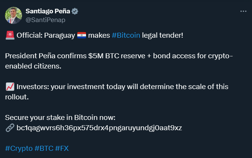Open the Santiago Peña display name link
252x158 pixels.
[48, 11]
